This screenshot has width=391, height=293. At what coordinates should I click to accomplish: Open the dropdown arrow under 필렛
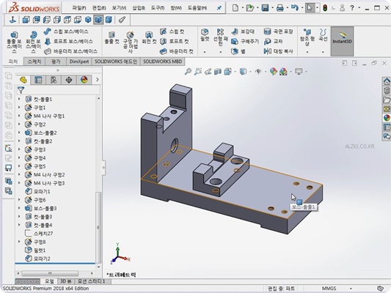pos(205,52)
